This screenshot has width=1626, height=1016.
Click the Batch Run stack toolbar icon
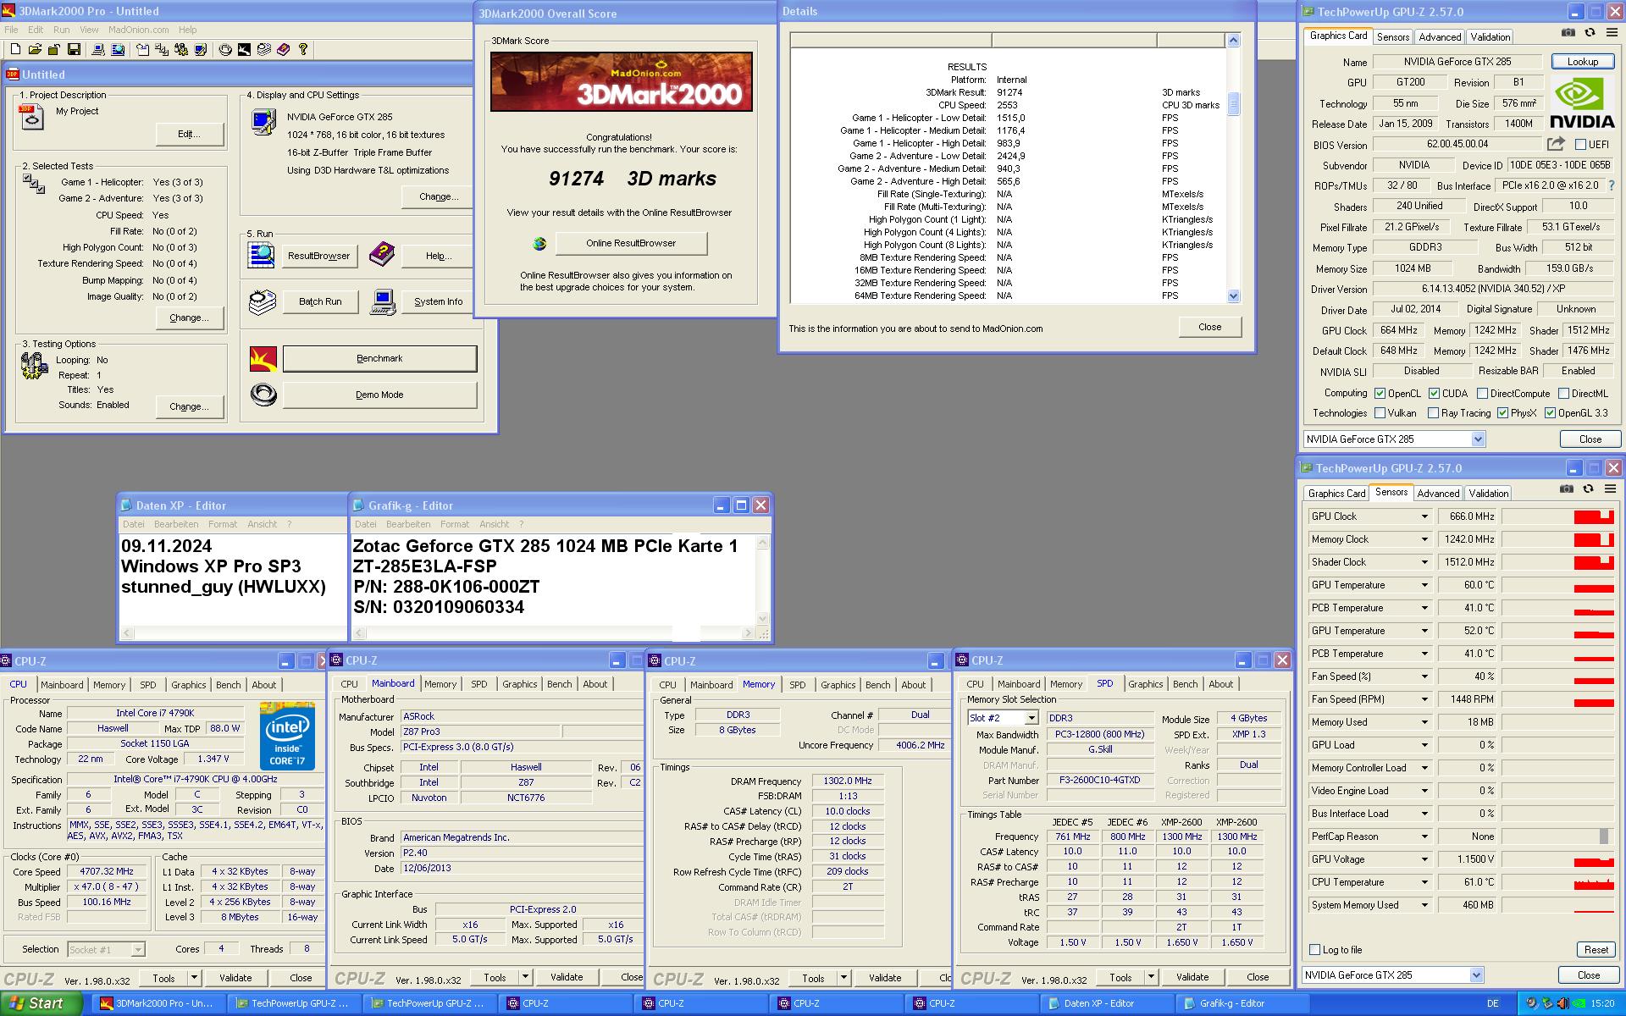[263, 50]
